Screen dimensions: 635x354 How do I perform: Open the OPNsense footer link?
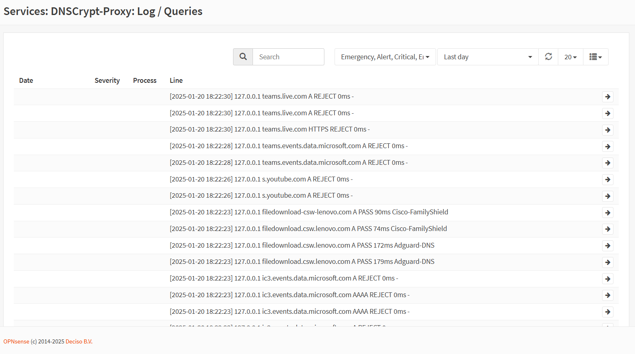(x=16, y=341)
